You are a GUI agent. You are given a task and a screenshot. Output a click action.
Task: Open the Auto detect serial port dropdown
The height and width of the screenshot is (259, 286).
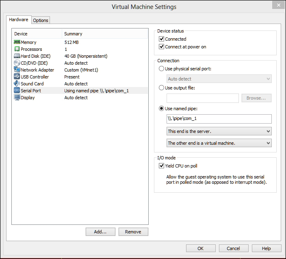pyautogui.click(x=219, y=79)
